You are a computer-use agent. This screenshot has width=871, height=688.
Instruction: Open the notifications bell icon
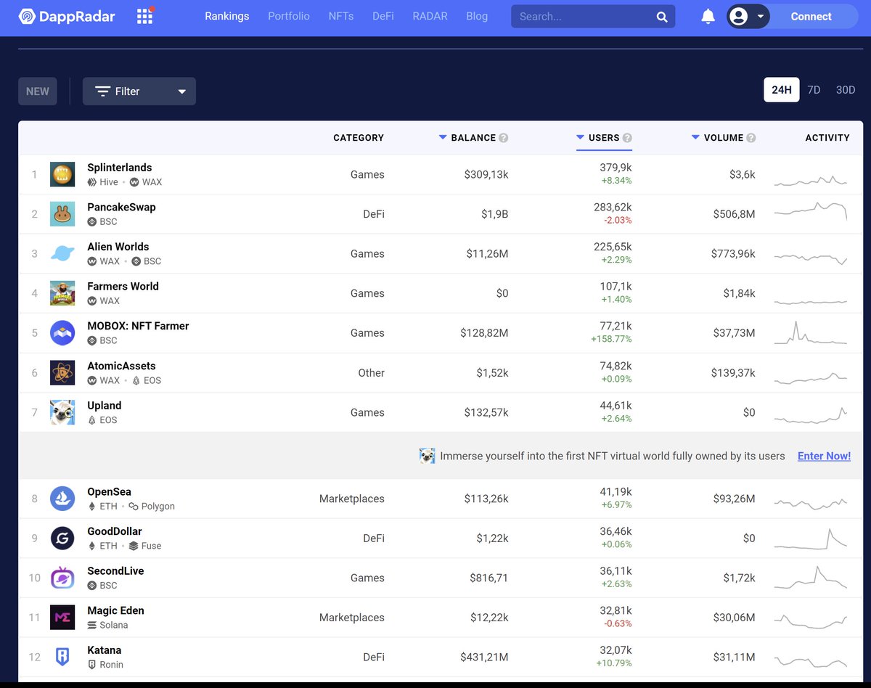point(708,16)
